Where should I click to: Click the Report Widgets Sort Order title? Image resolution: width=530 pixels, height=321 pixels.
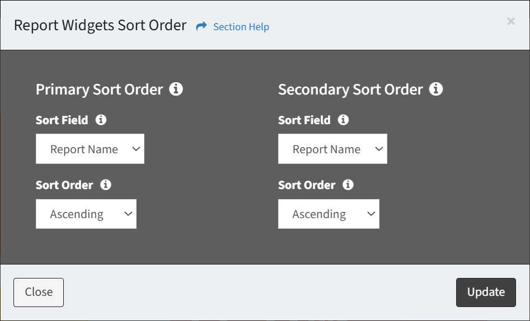100,25
